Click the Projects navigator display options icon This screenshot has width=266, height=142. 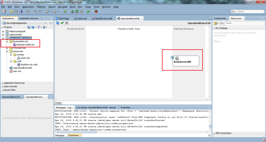[x=44, y=27]
